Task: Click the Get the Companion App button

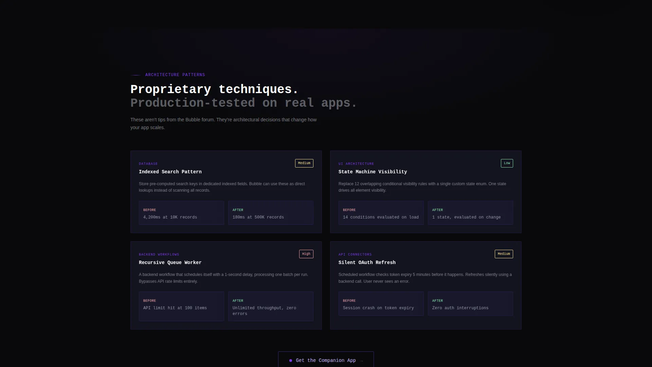Action: tap(326, 360)
